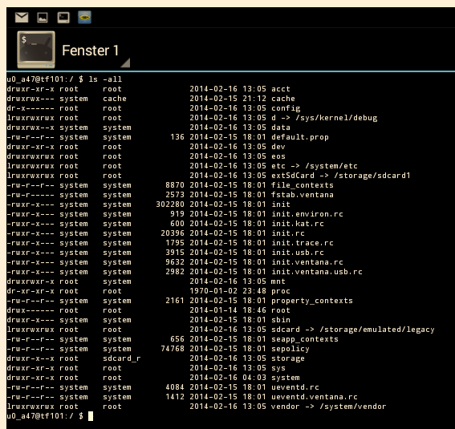This screenshot has height=429, width=455.
Task: Select the "init.environ.rc" file name
Action: click(307, 214)
